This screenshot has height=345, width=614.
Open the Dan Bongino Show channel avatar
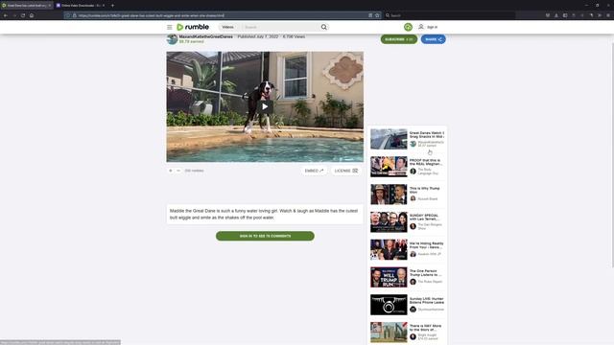[x=413, y=226]
